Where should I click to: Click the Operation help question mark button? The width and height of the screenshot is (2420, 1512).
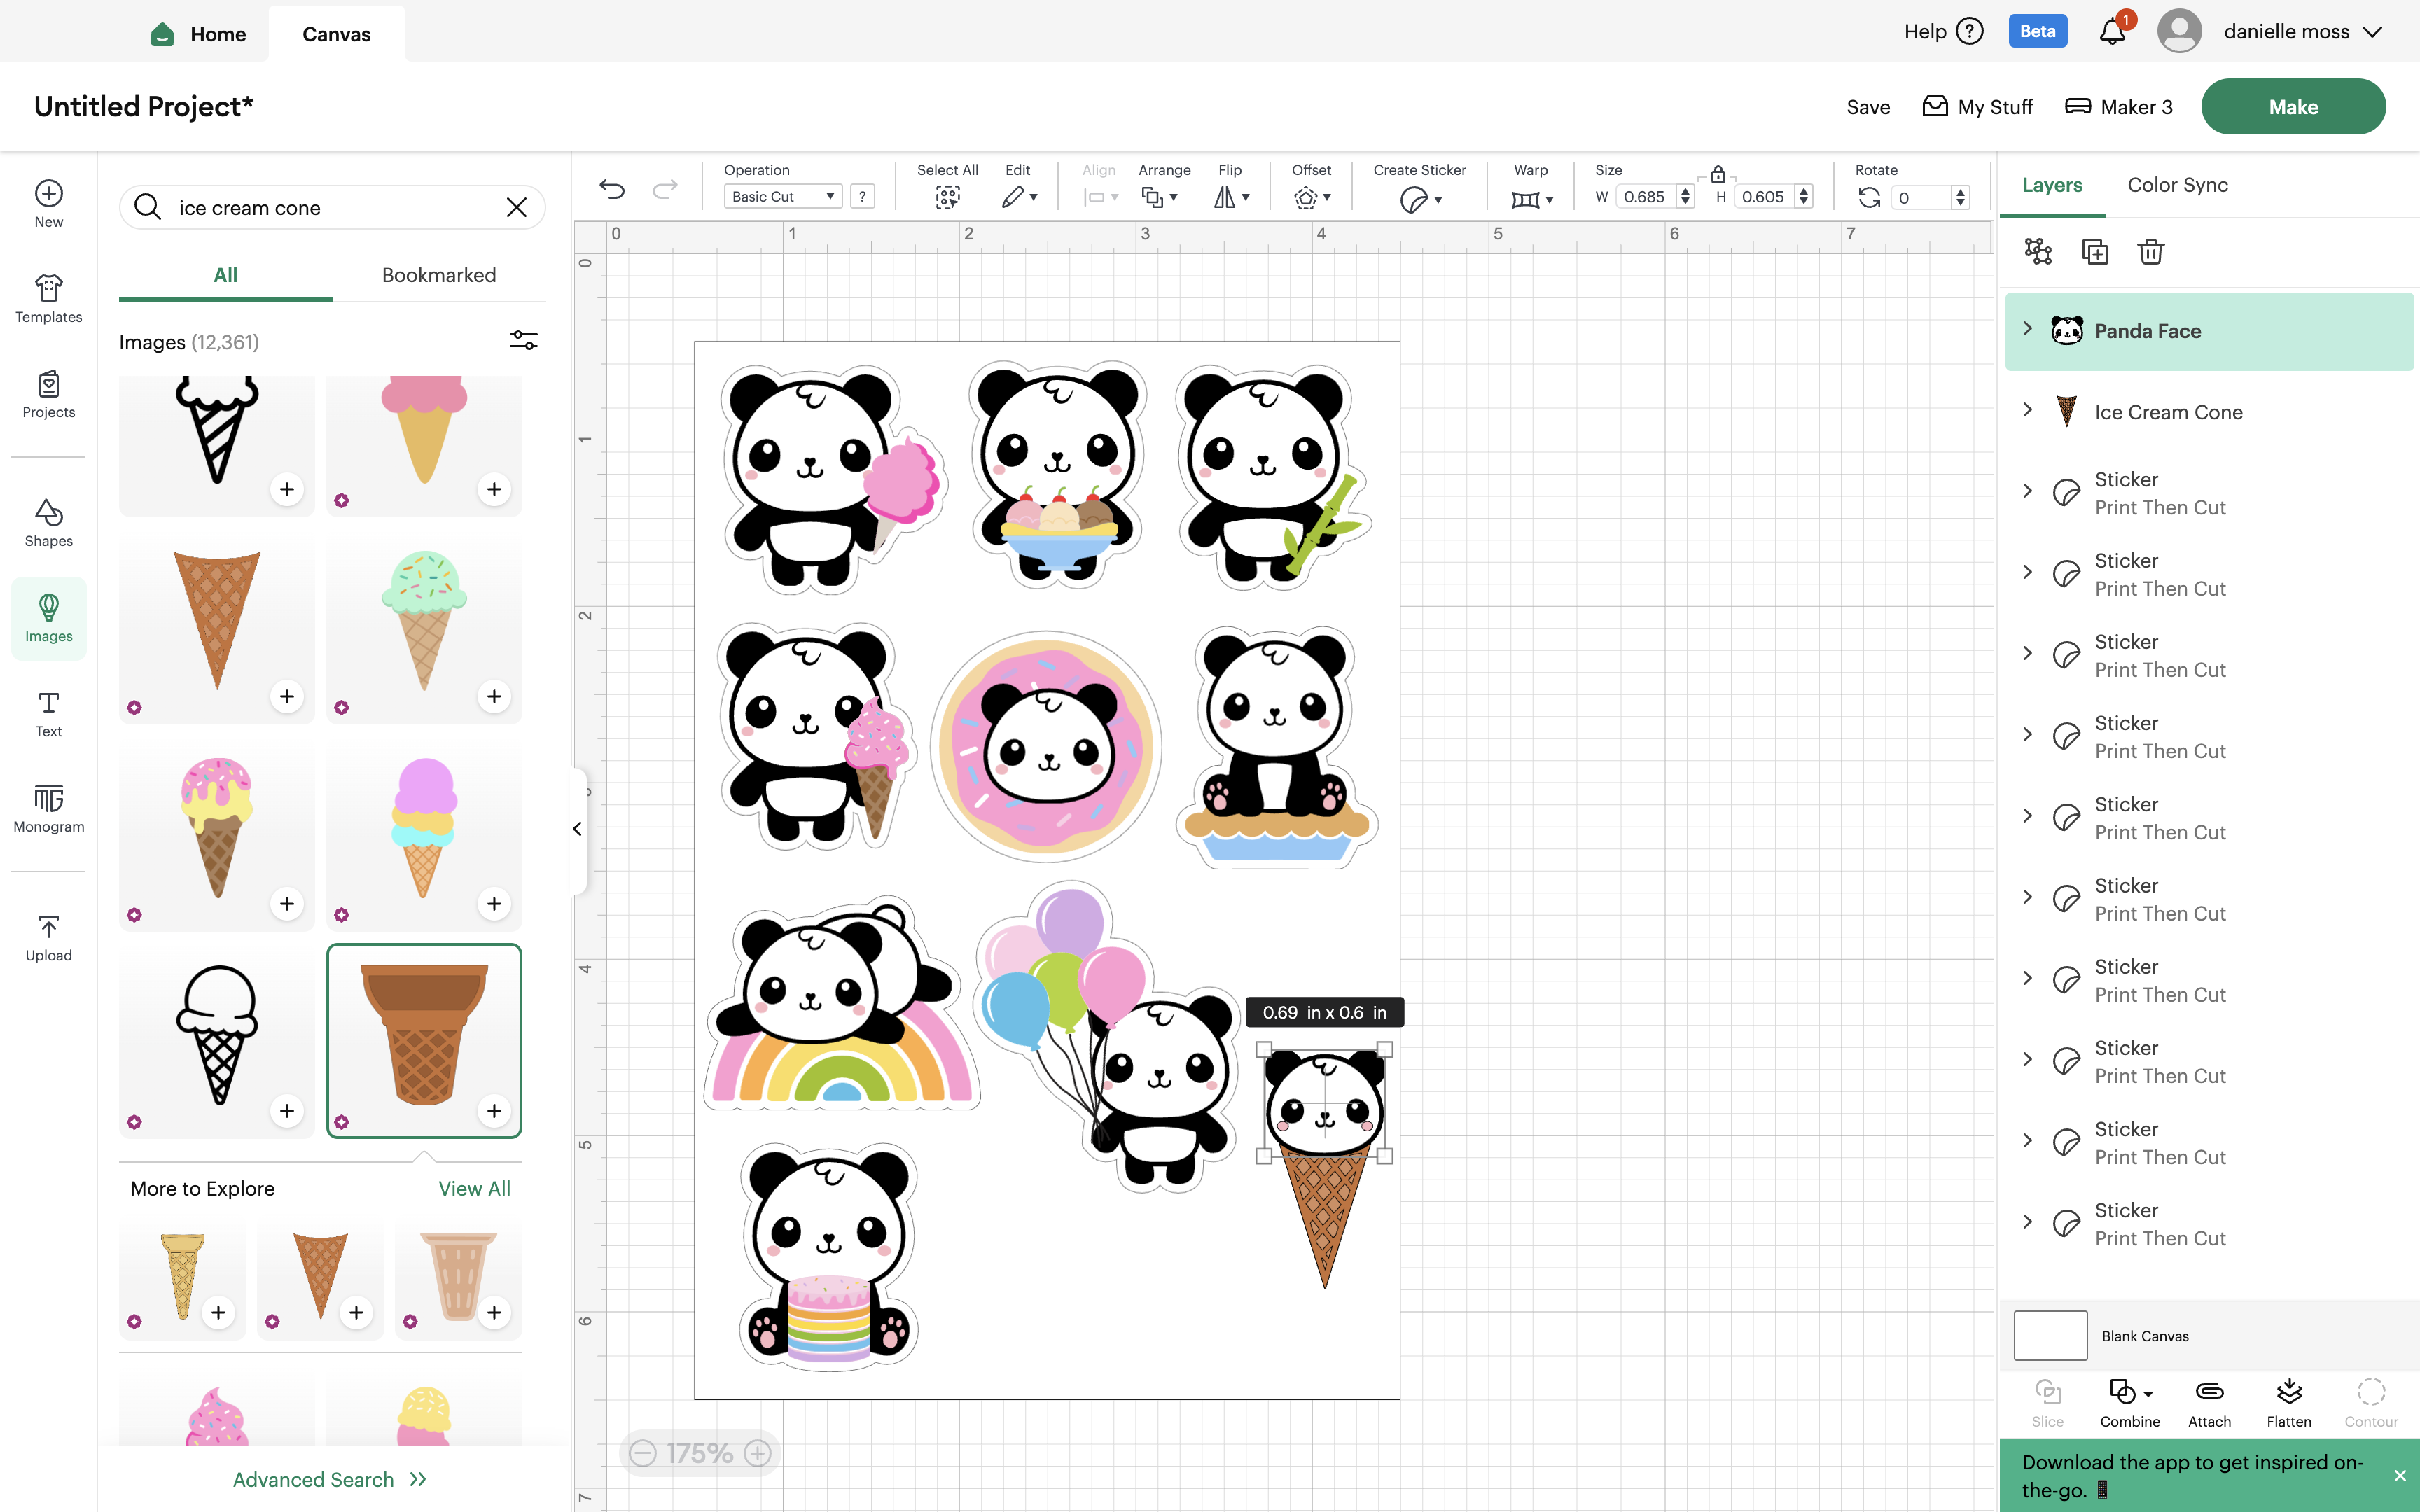tap(862, 197)
